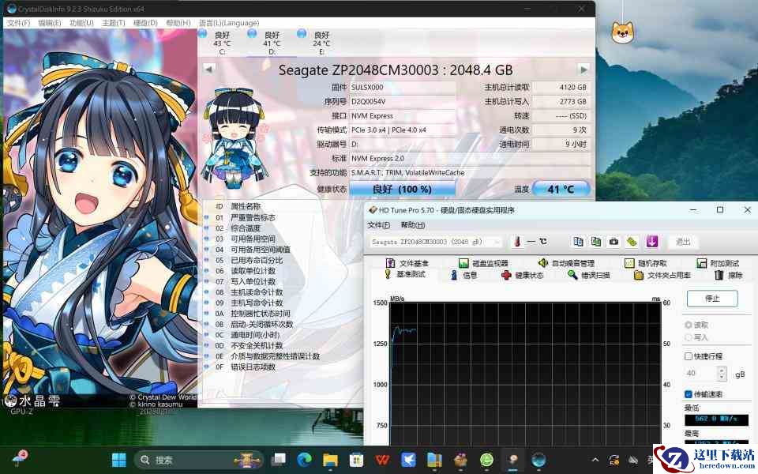The height and width of the screenshot is (474, 758).
Task: Open Task View from taskbar
Action: tap(279, 460)
